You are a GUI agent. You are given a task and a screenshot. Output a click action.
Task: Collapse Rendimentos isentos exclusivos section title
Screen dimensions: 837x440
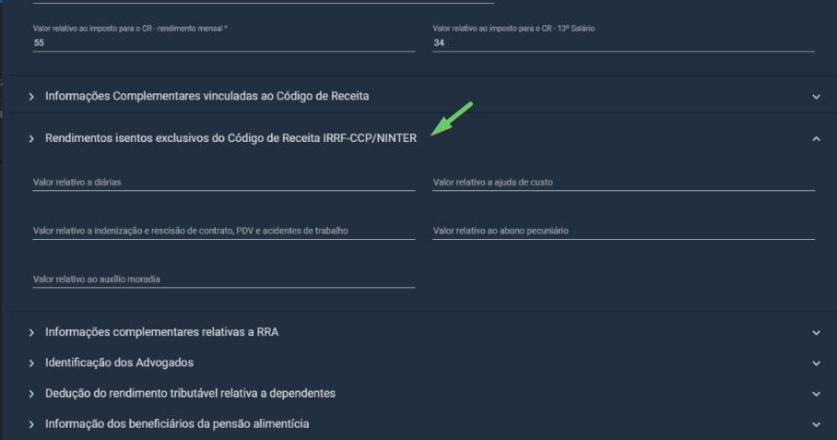(x=230, y=138)
